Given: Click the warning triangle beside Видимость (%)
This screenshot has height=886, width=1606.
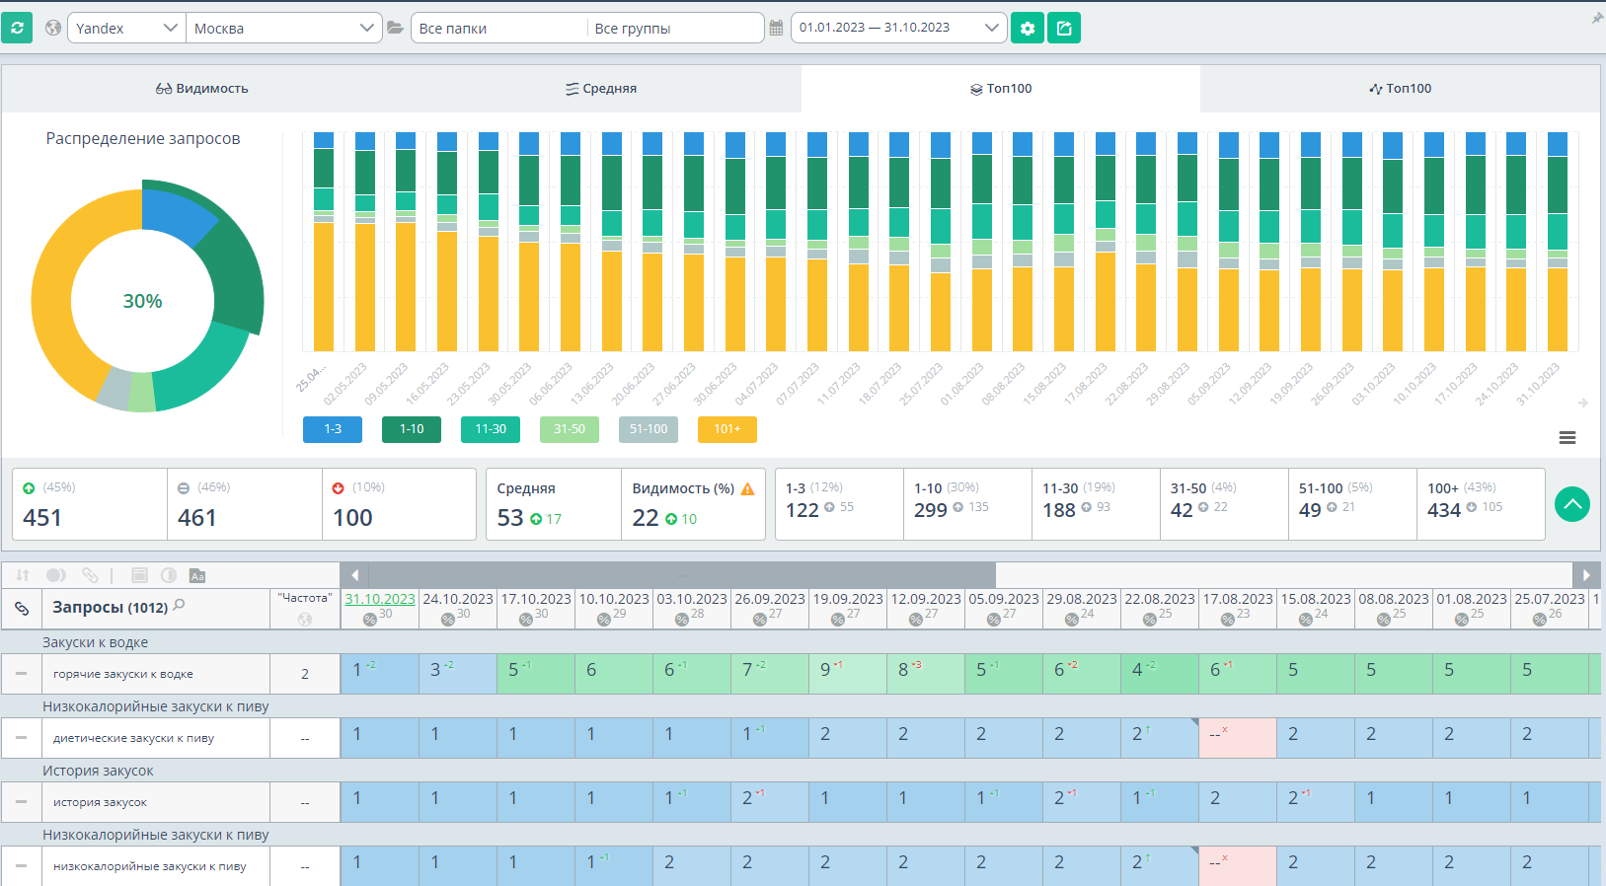Looking at the screenshot, I should coord(747,488).
